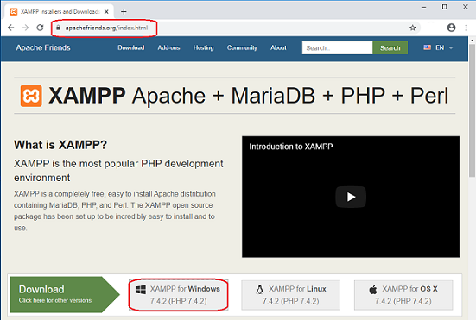Download XAMPP for Windows 7.4.2
This screenshot has height=320, width=476.
[x=179, y=295]
